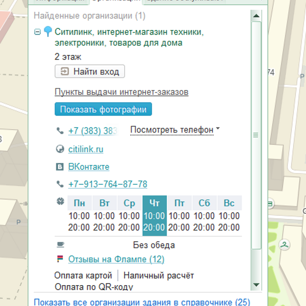
Task: Click the scrollbar down arrow
Action: click(256, 285)
